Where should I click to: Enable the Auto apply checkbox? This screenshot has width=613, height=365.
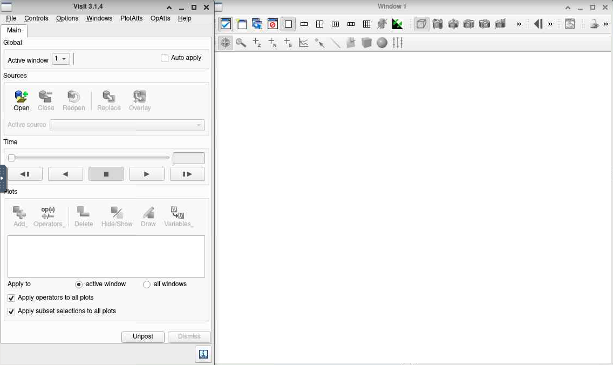(x=165, y=58)
